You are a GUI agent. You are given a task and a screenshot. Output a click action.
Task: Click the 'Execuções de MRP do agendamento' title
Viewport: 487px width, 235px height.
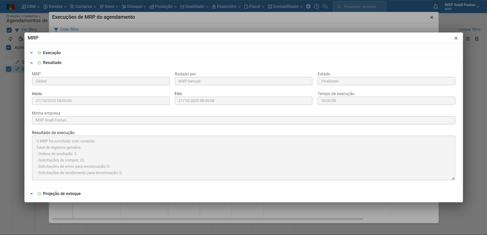click(93, 17)
